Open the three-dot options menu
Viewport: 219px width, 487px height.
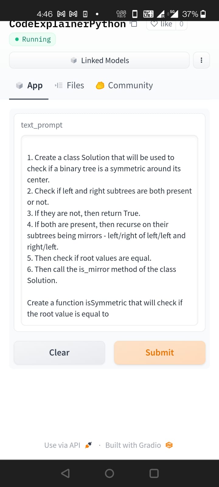point(201,60)
